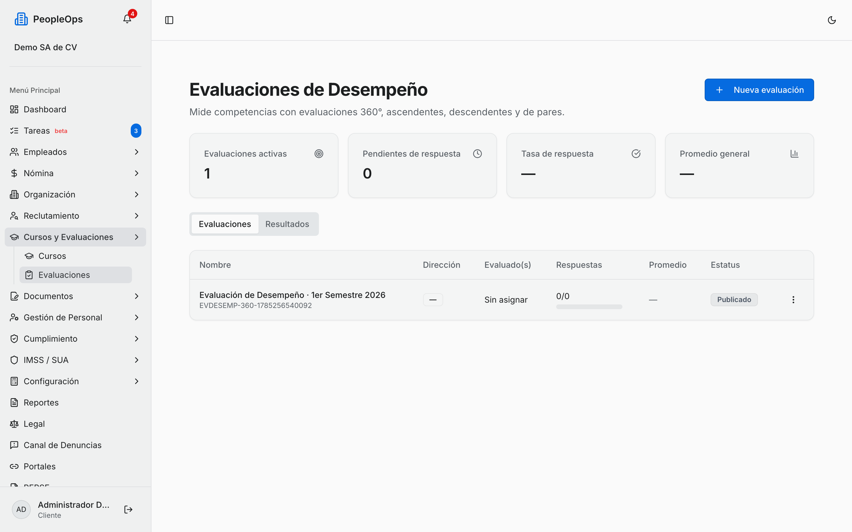
Task: Click the Legal scales icon
Action: [14, 424]
